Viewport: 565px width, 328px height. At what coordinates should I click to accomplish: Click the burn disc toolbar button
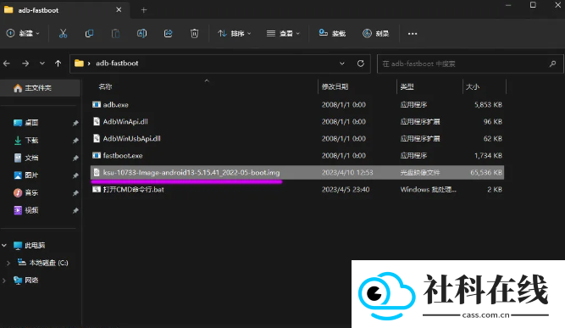click(376, 34)
